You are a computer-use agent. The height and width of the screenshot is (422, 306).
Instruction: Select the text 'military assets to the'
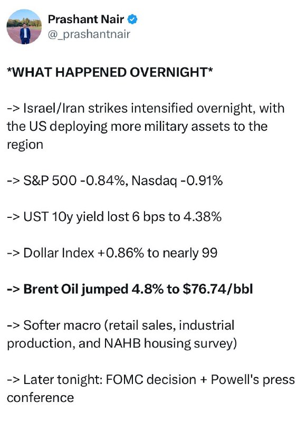pos(206,126)
